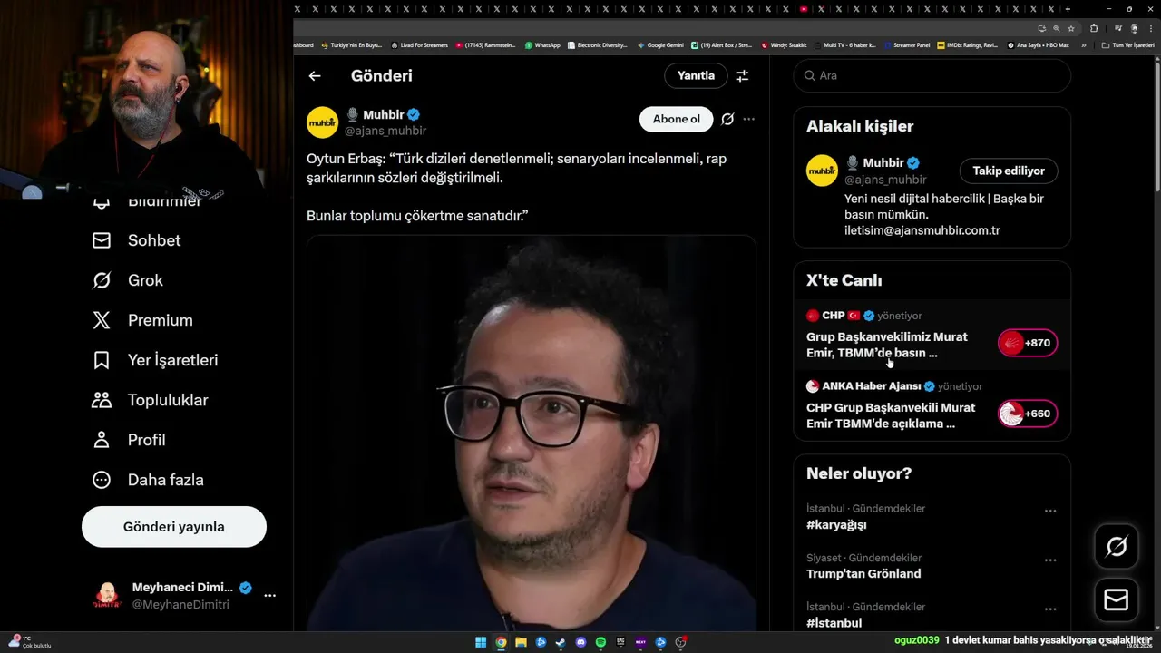Go to Profil page

(x=129, y=440)
